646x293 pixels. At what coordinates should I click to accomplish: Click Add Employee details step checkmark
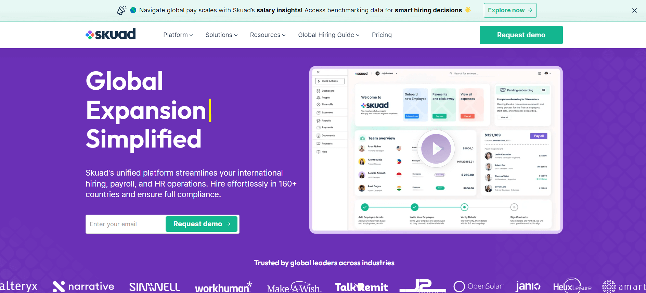point(365,207)
